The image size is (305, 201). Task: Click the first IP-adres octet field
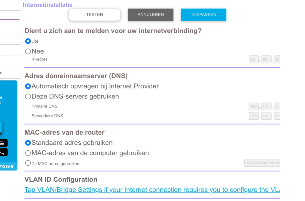253,60
